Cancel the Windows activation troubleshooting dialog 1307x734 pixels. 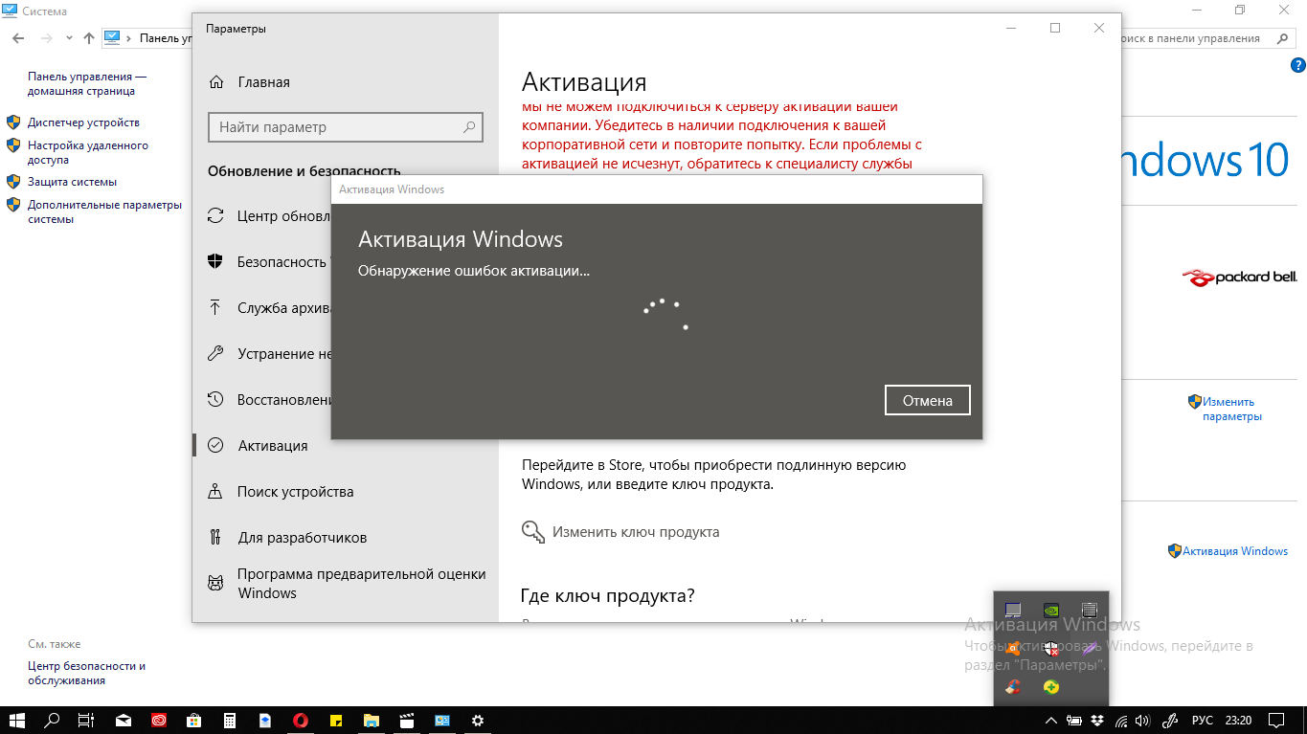pyautogui.click(x=927, y=401)
